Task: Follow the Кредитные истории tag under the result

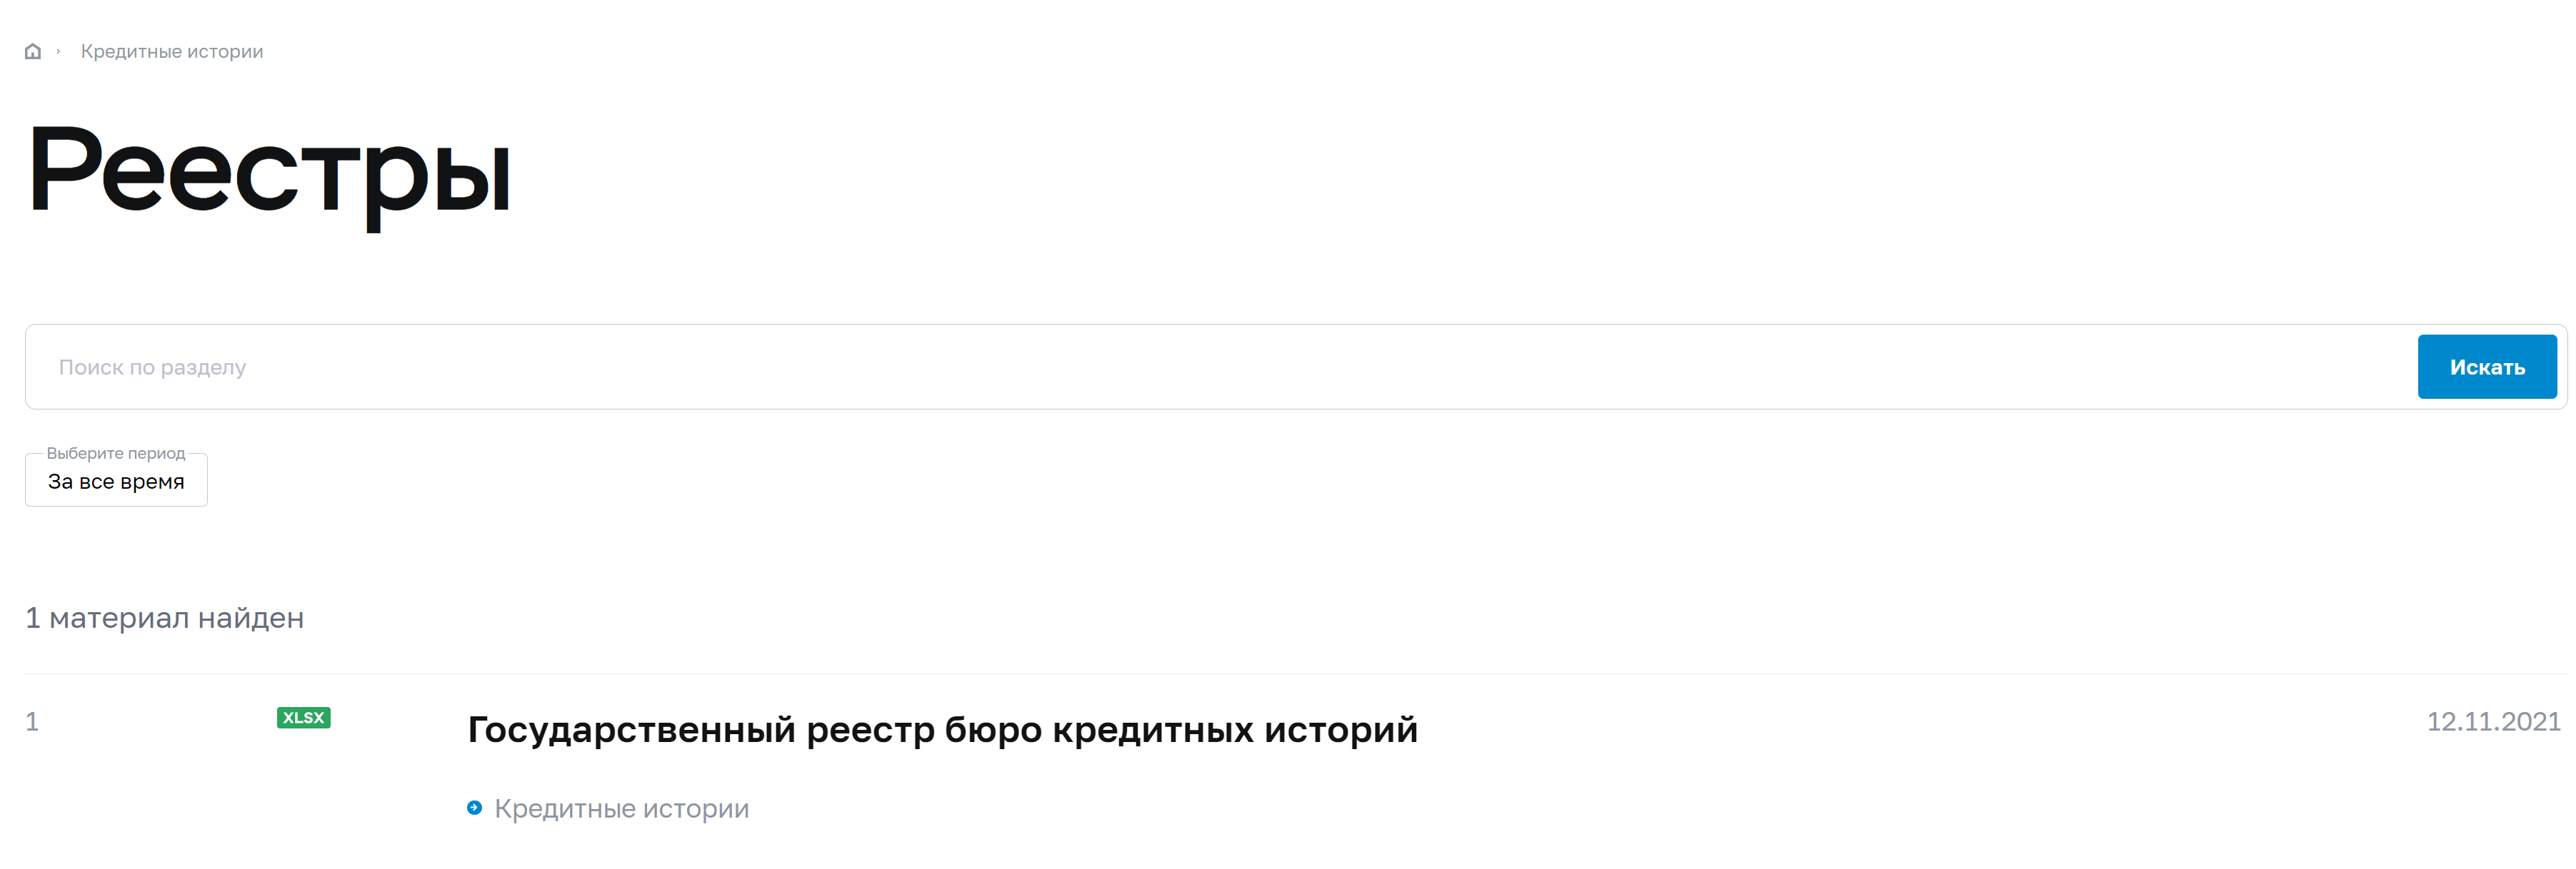Action: point(621,808)
